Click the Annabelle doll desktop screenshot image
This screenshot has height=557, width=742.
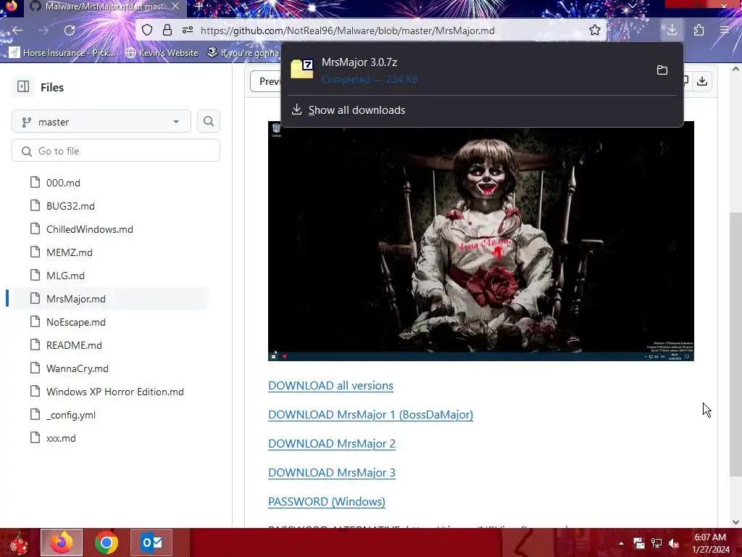pyautogui.click(x=481, y=241)
